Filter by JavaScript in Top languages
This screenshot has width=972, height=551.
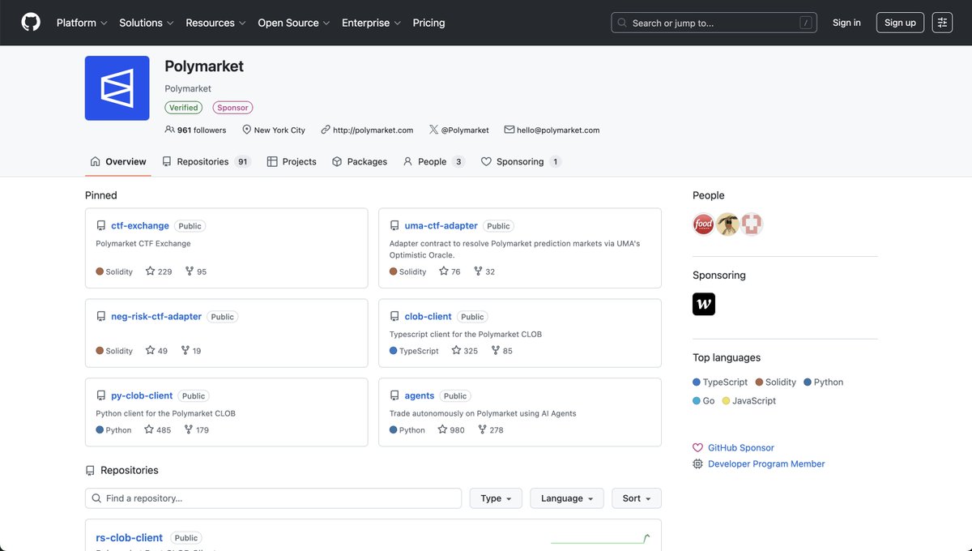pyautogui.click(x=749, y=401)
